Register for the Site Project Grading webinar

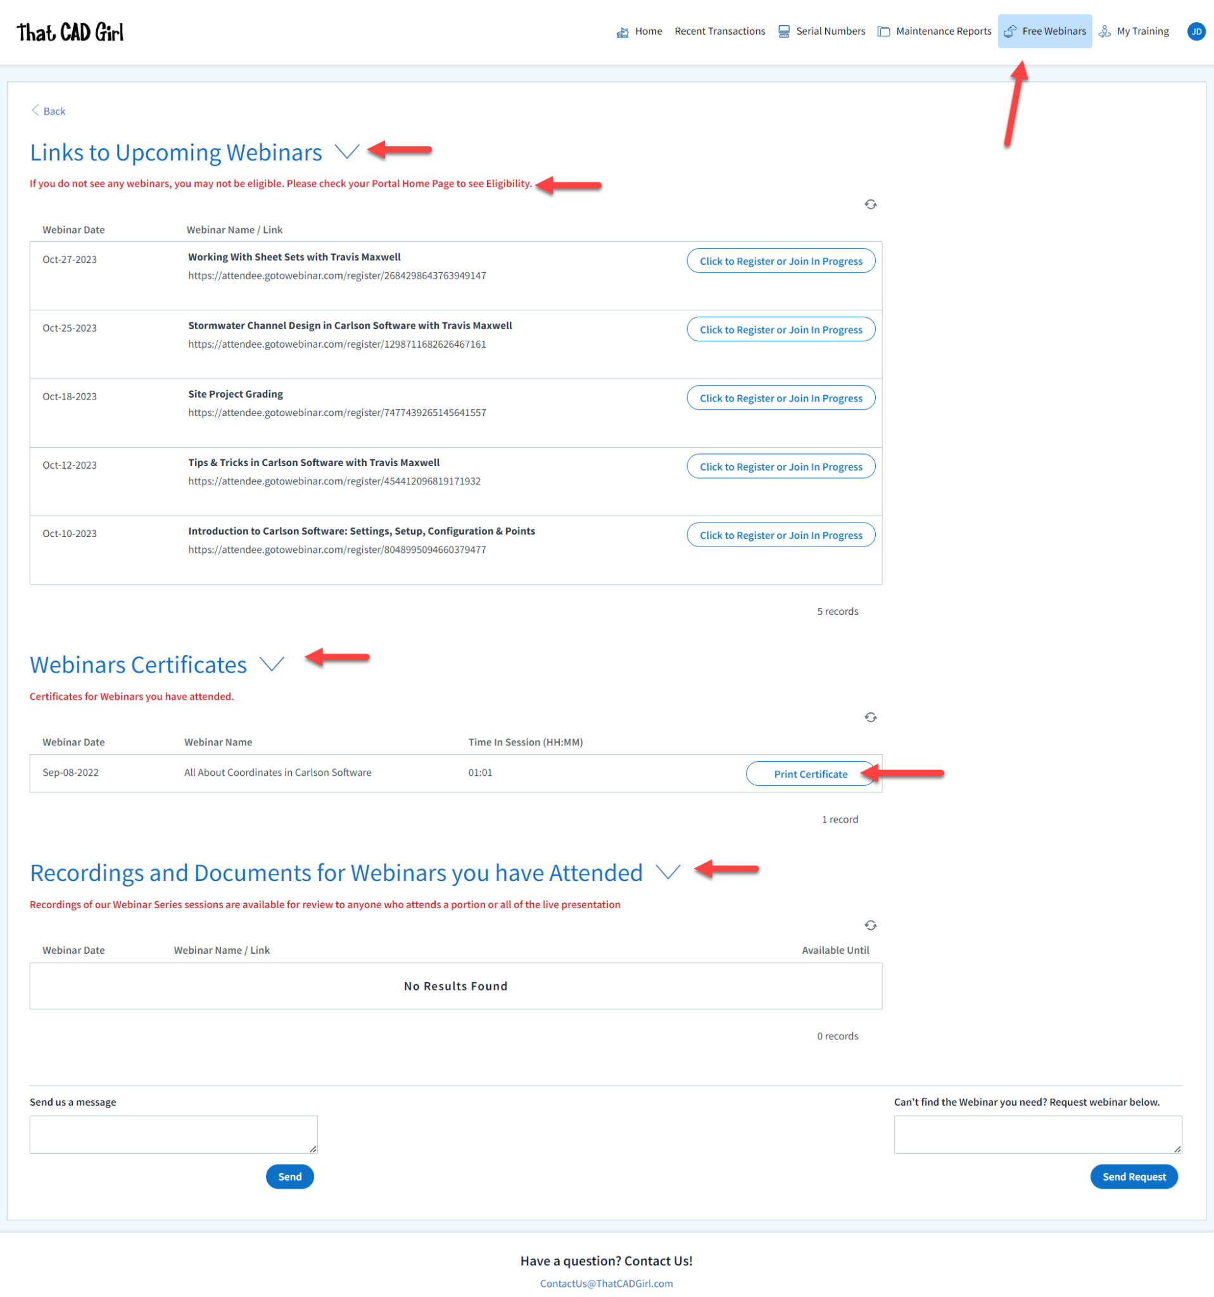click(780, 397)
